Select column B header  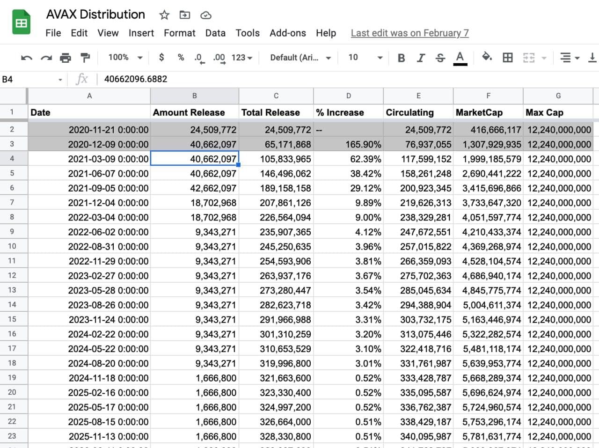point(195,96)
